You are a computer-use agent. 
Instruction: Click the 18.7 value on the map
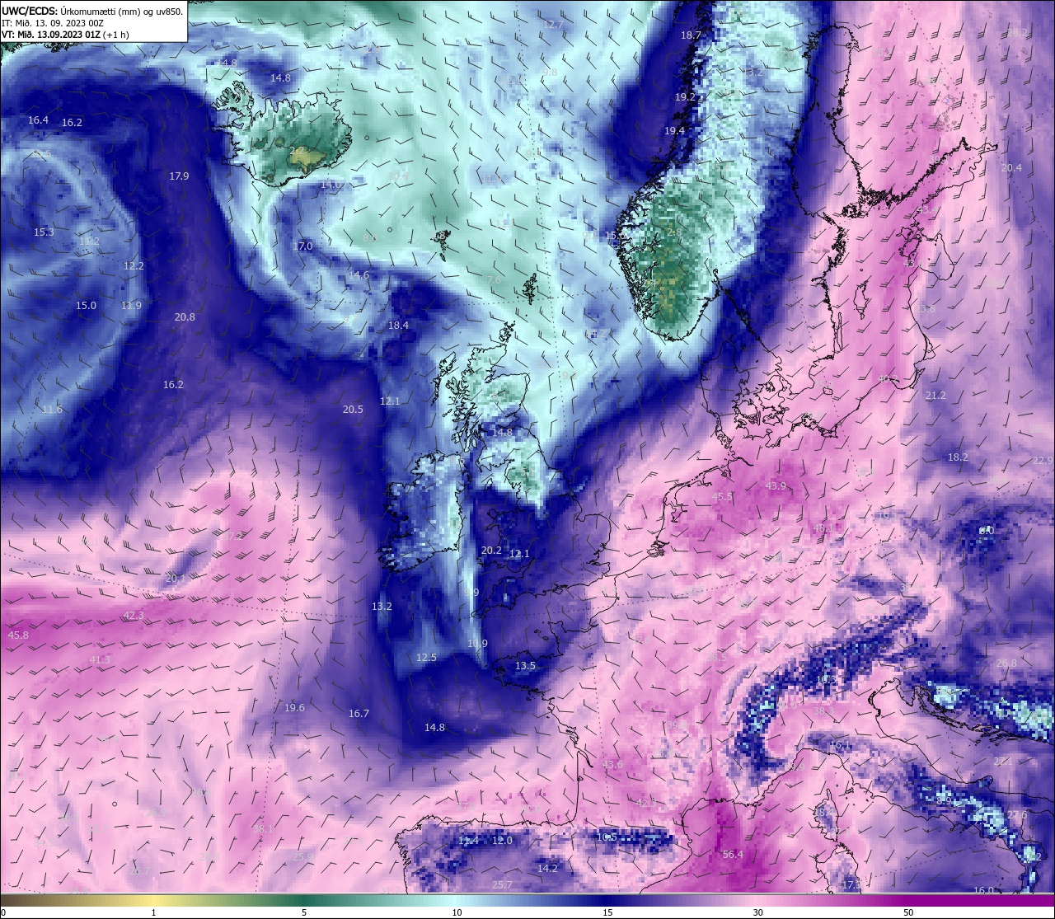pos(691,35)
